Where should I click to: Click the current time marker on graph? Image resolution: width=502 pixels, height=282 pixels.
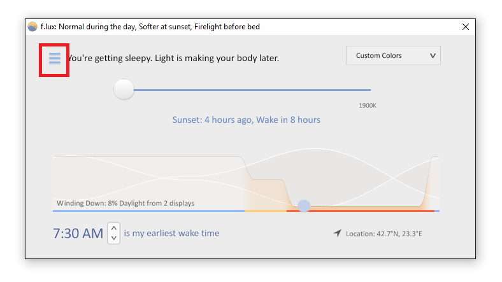click(x=304, y=206)
